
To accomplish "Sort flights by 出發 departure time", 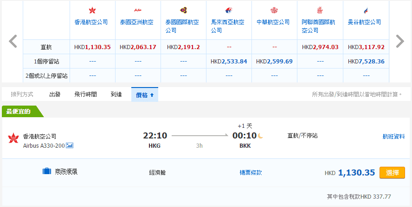I will (55, 94).
